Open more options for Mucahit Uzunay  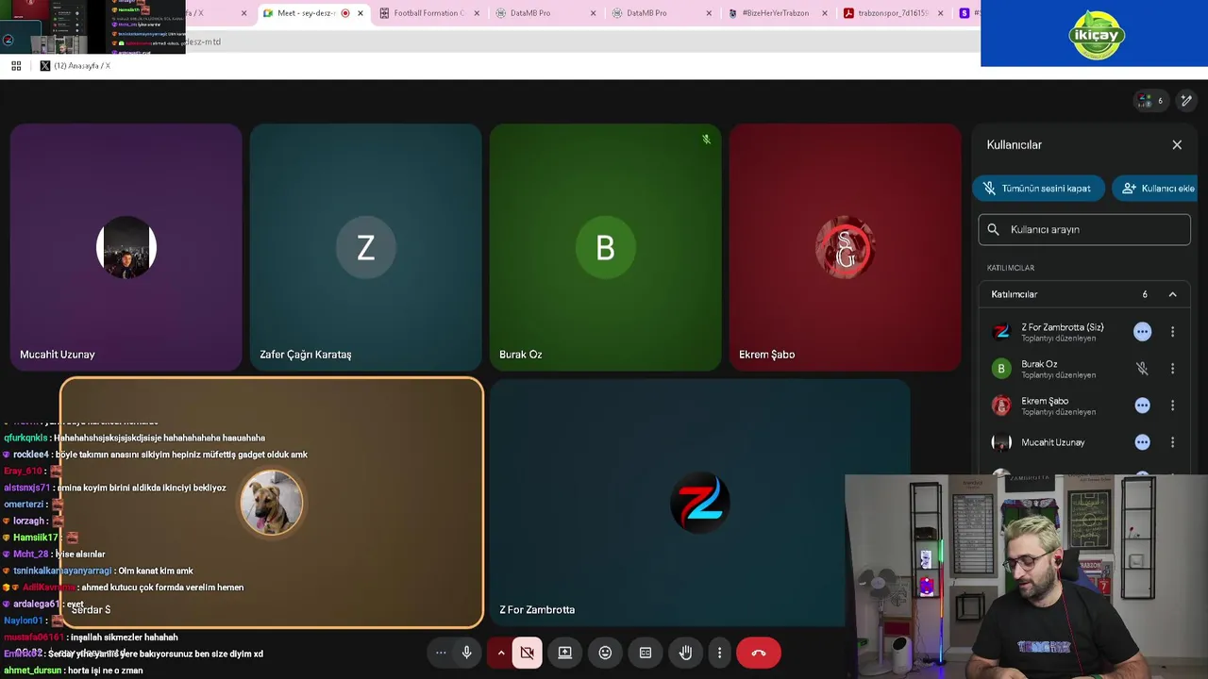click(x=1172, y=442)
